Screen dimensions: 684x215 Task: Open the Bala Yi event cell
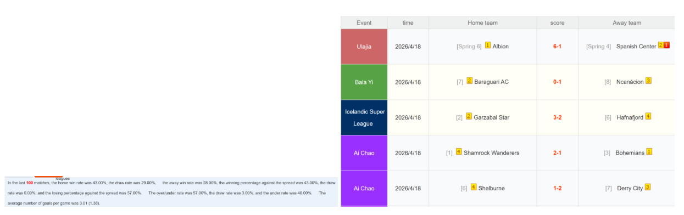pos(364,82)
